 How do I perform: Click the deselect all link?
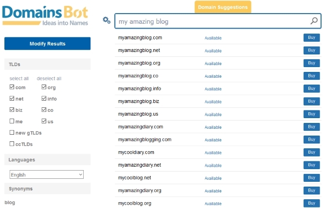pyautogui.click(x=49, y=78)
